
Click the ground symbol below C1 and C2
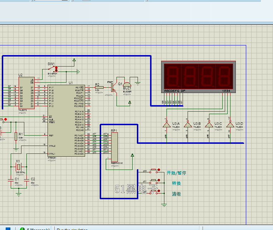tap(19, 195)
